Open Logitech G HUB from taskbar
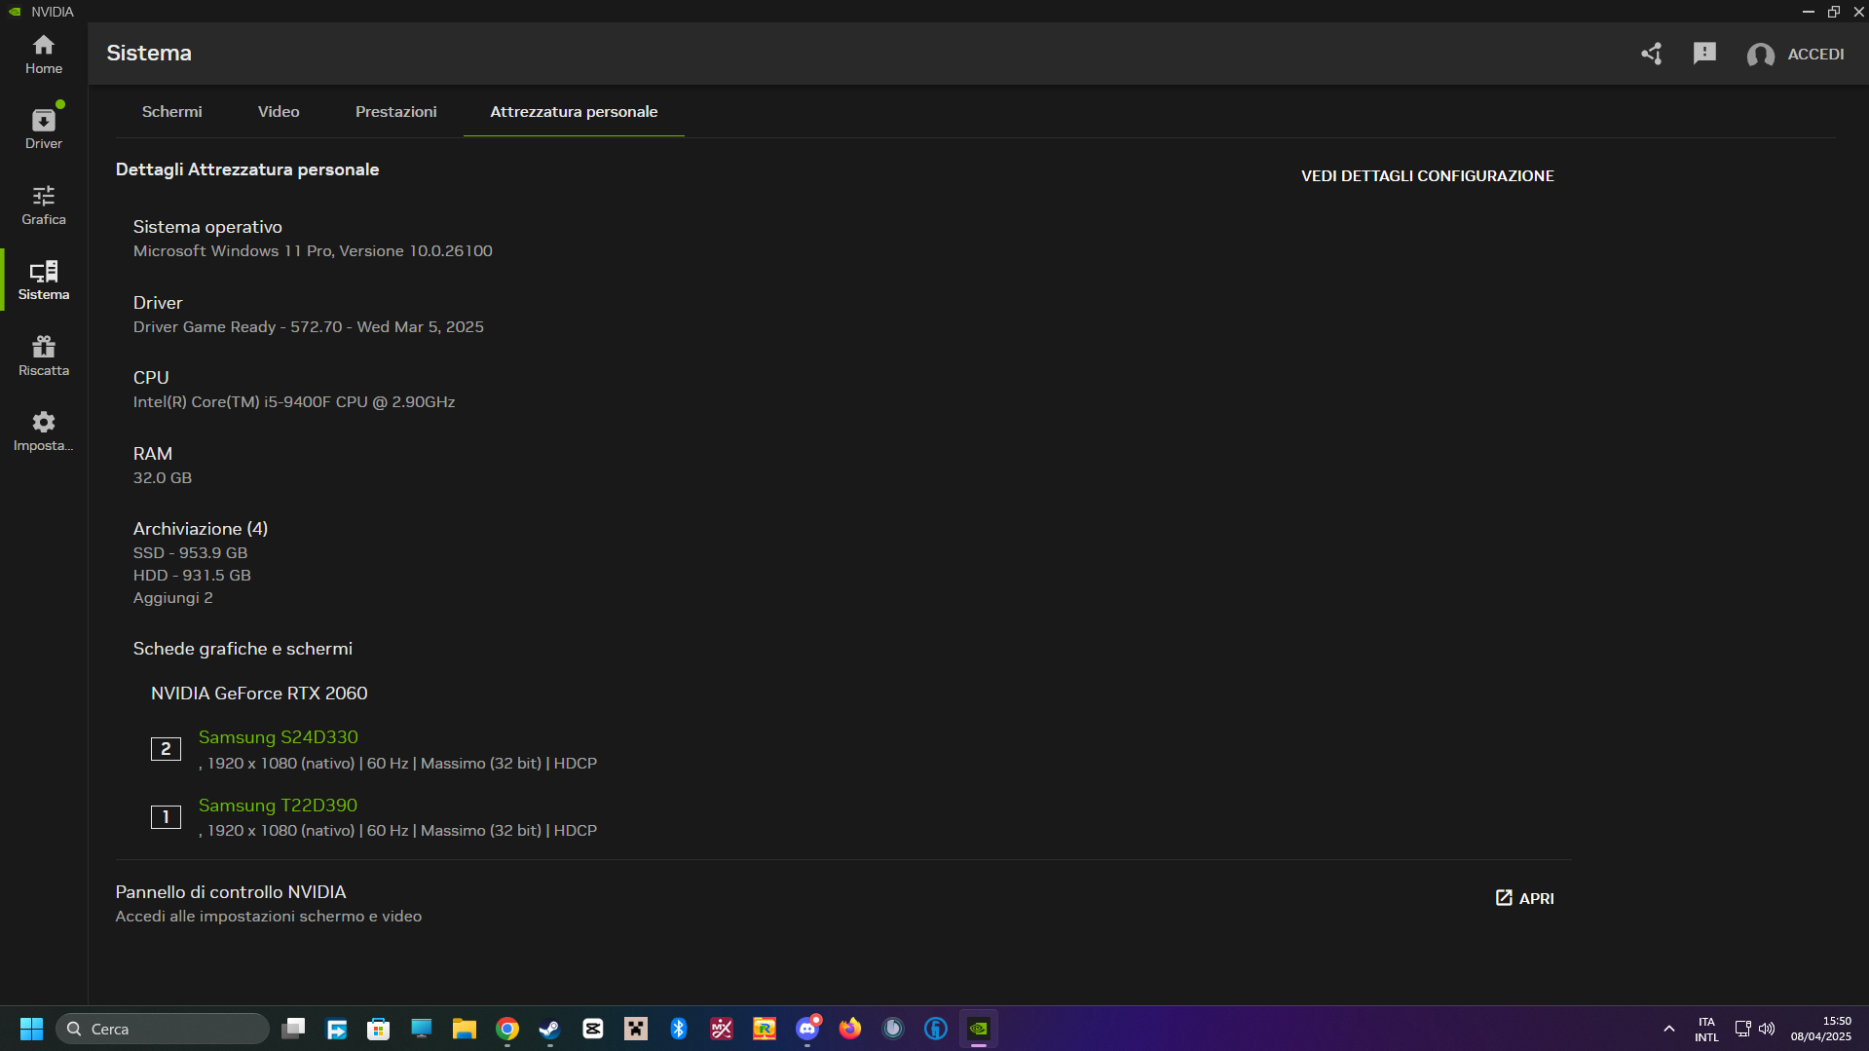This screenshot has height=1051, width=1869. (x=936, y=1029)
